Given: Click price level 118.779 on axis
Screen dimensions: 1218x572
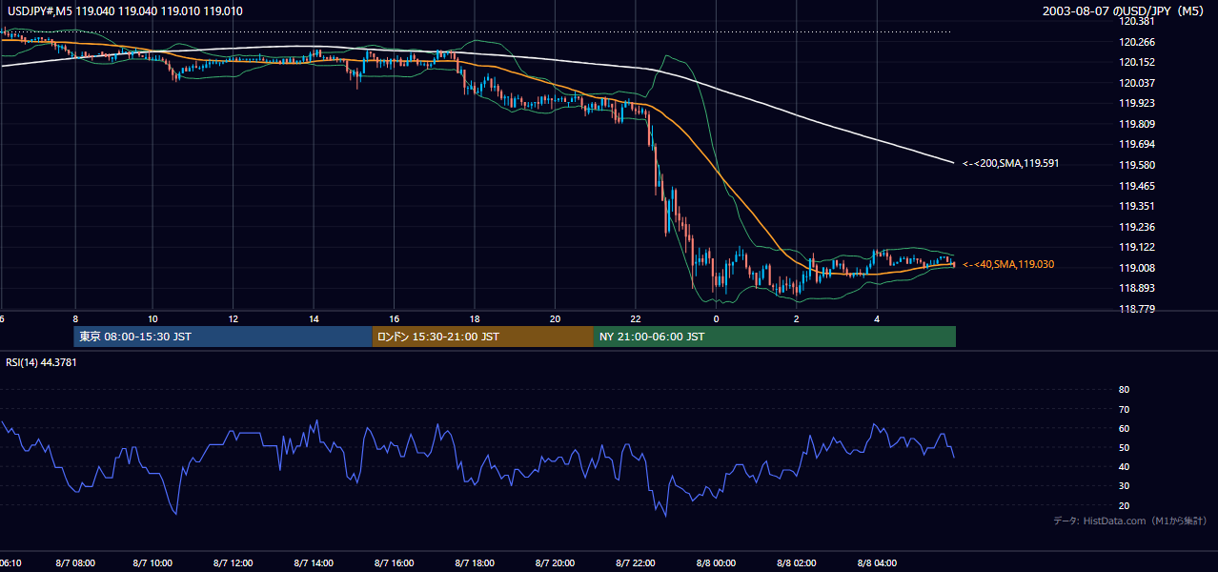Looking at the screenshot, I should coord(1137,309).
